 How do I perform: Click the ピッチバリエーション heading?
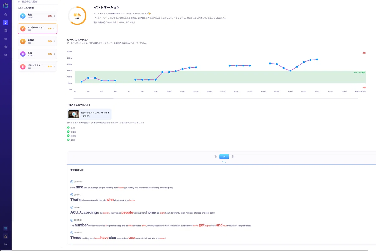point(78,40)
